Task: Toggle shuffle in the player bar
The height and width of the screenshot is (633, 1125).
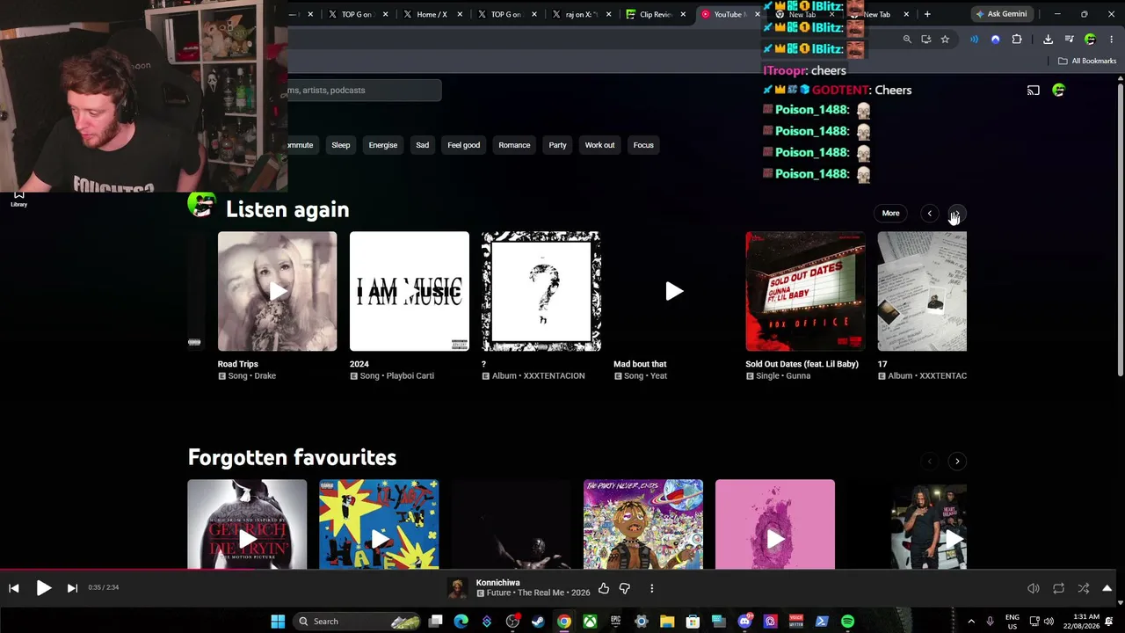Action: [1083, 588]
